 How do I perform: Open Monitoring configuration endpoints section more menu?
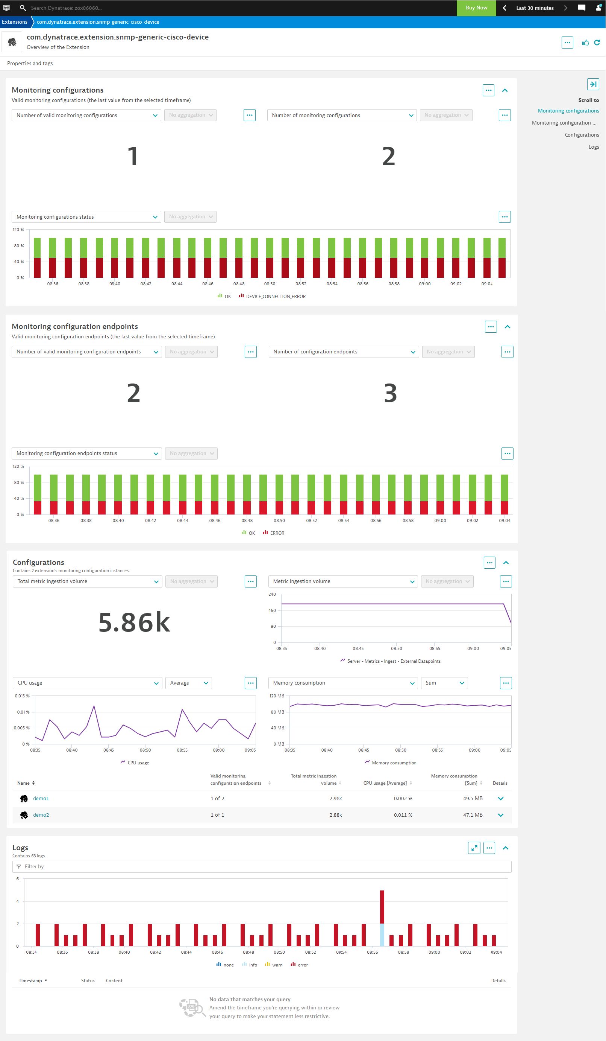tap(491, 327)
